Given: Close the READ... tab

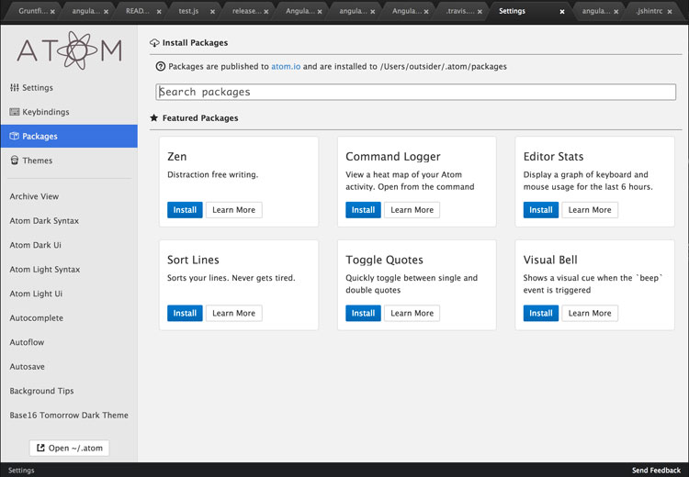Looking at the screenshot, I should click(x=159, y=12).
